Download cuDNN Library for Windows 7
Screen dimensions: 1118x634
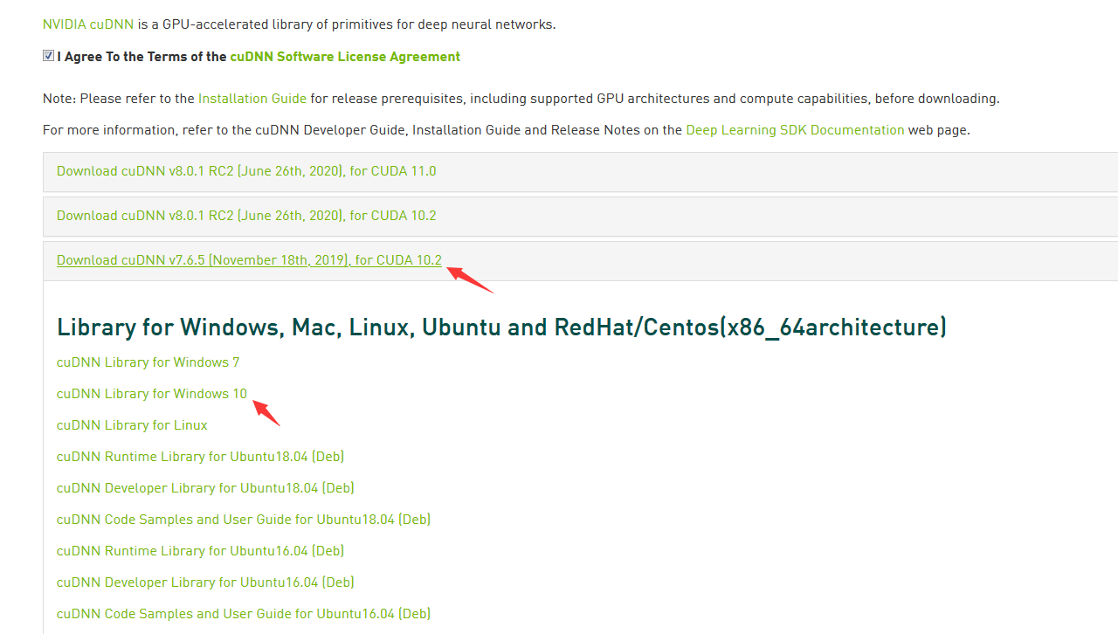click(x=148, y=362)
